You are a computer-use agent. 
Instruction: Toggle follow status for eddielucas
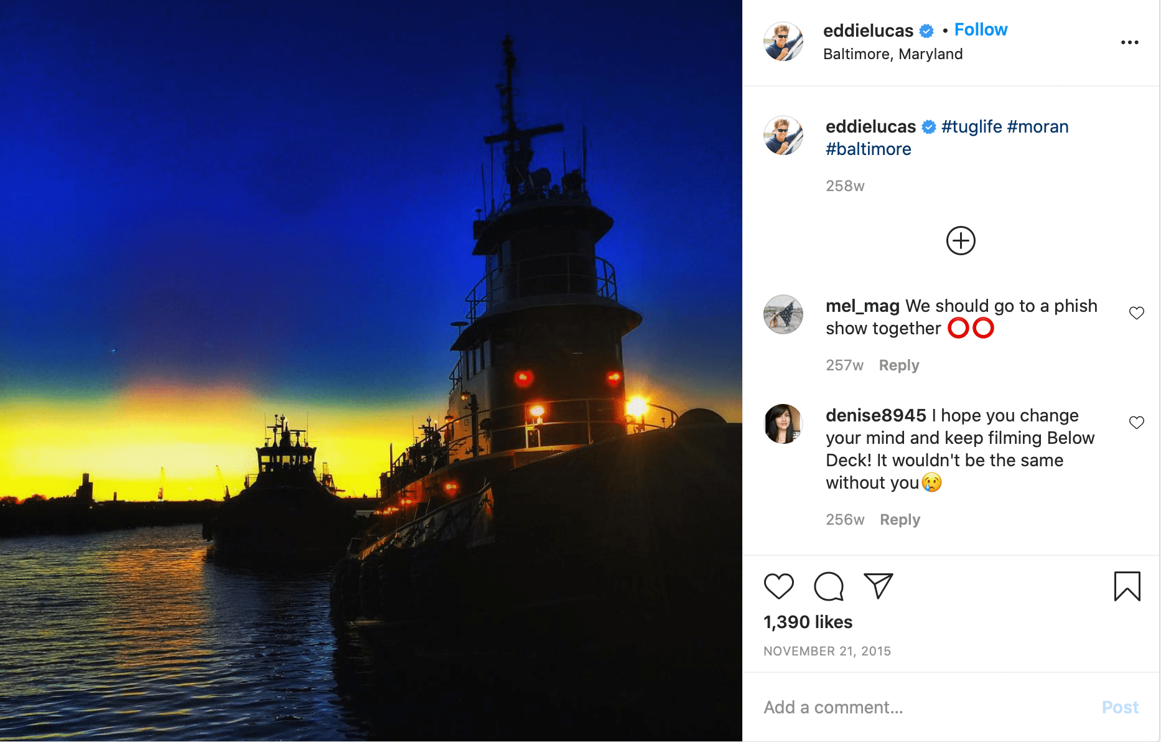981,29
